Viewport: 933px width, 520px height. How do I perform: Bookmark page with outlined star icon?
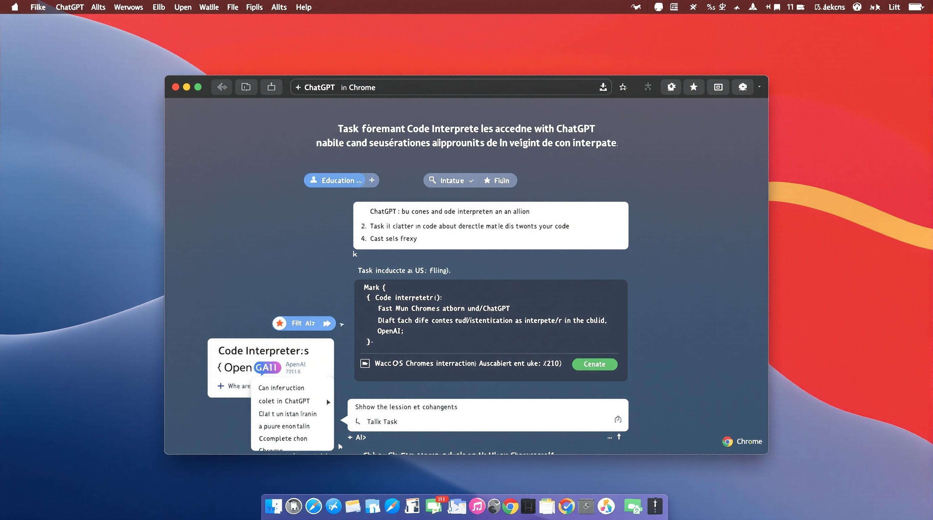pos(623,87)
